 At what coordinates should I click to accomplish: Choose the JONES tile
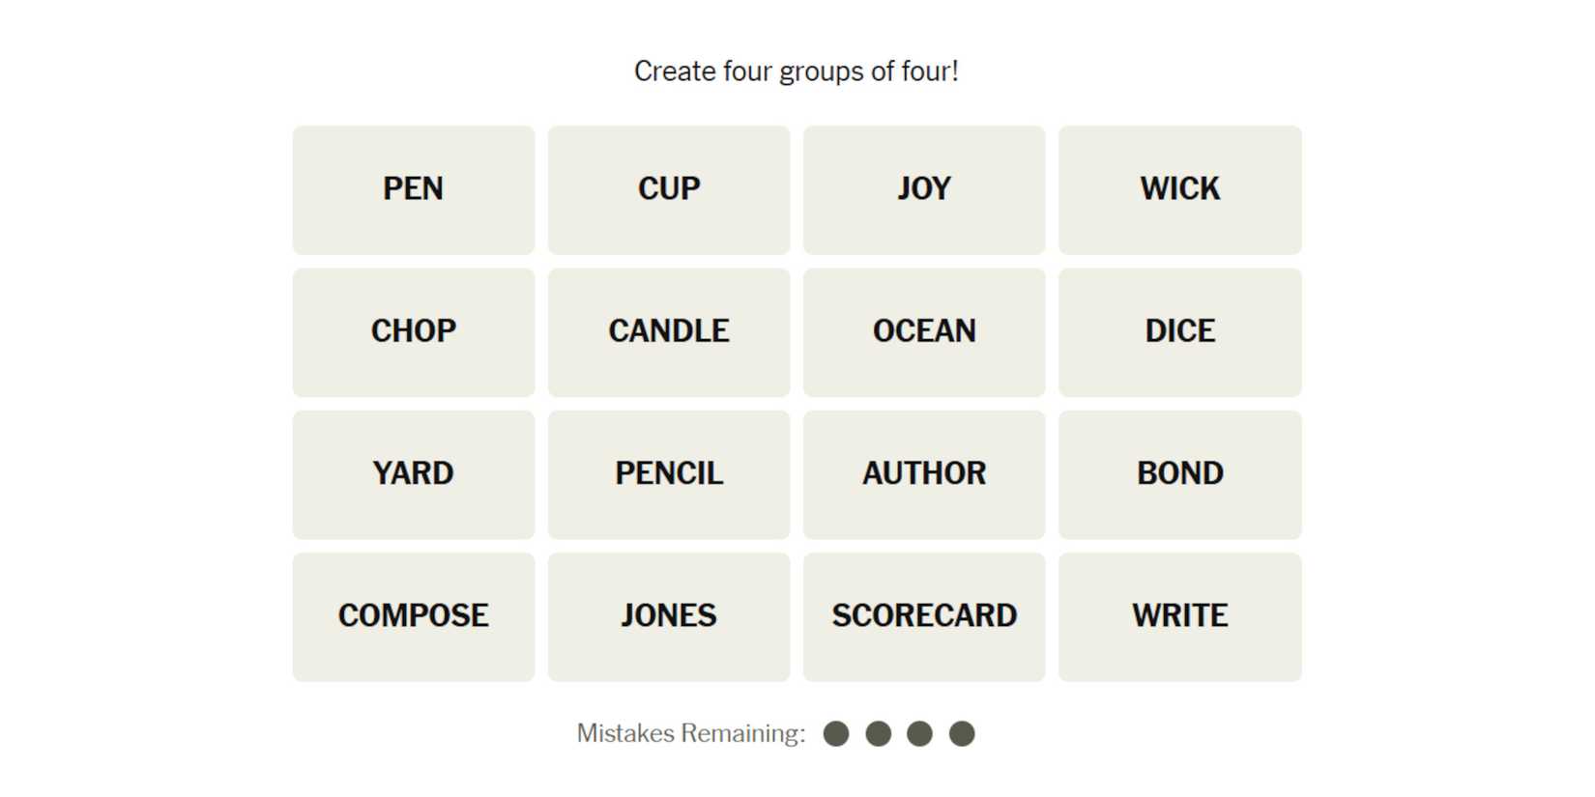[x=668, y=616]
